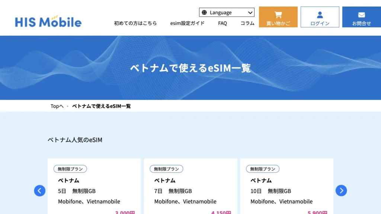Click breadcrumb text ベトナムで使えるeSIM一覧

[101, 106]
